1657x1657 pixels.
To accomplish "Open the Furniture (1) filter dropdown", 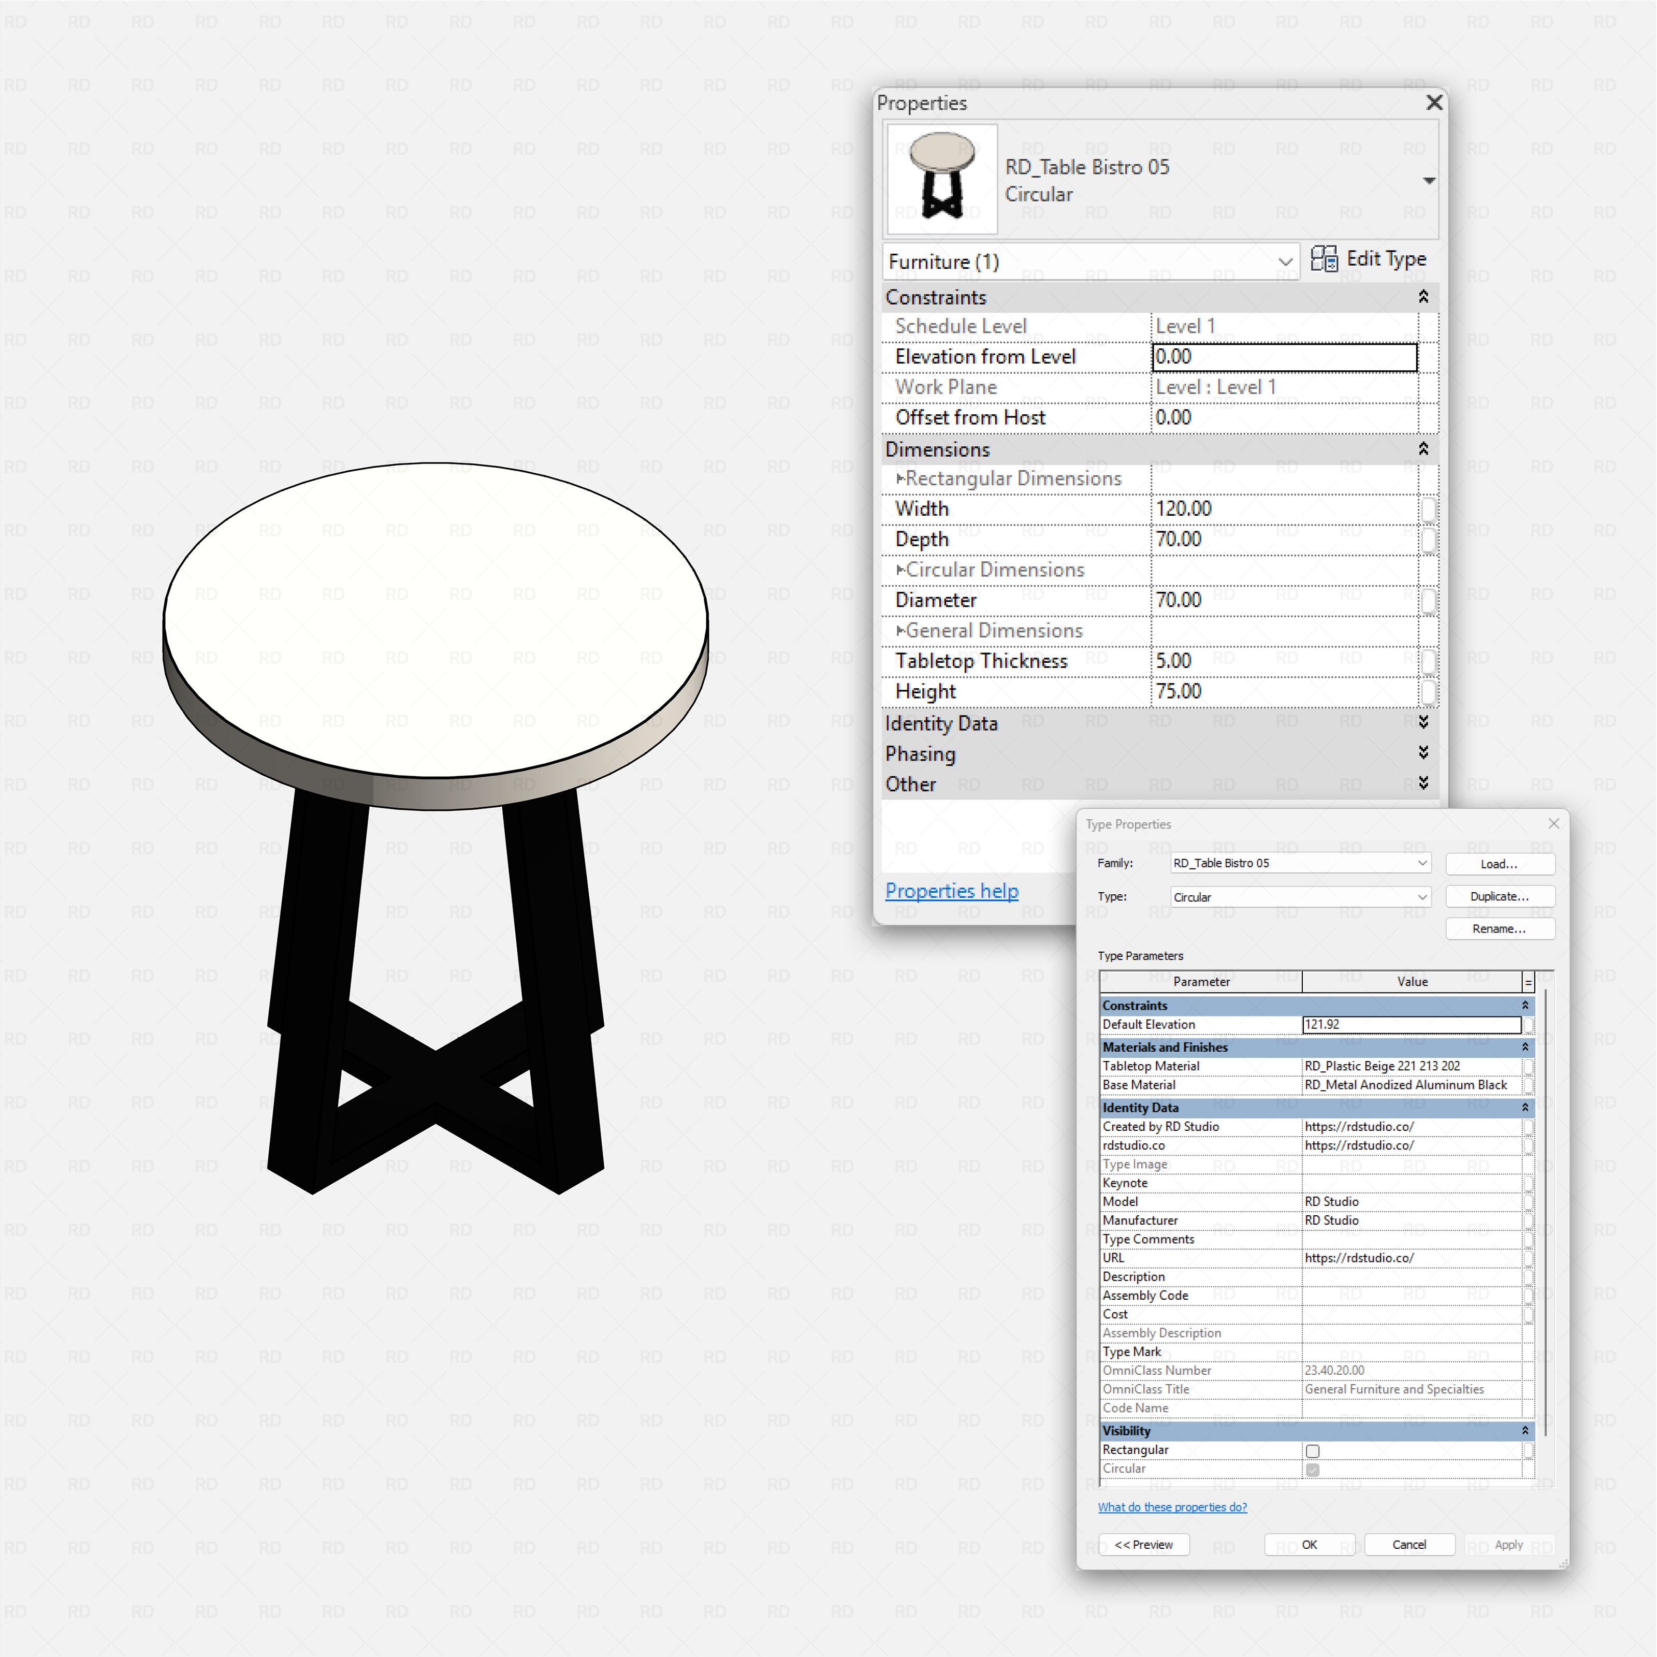I will click(x=1091, y=261).
